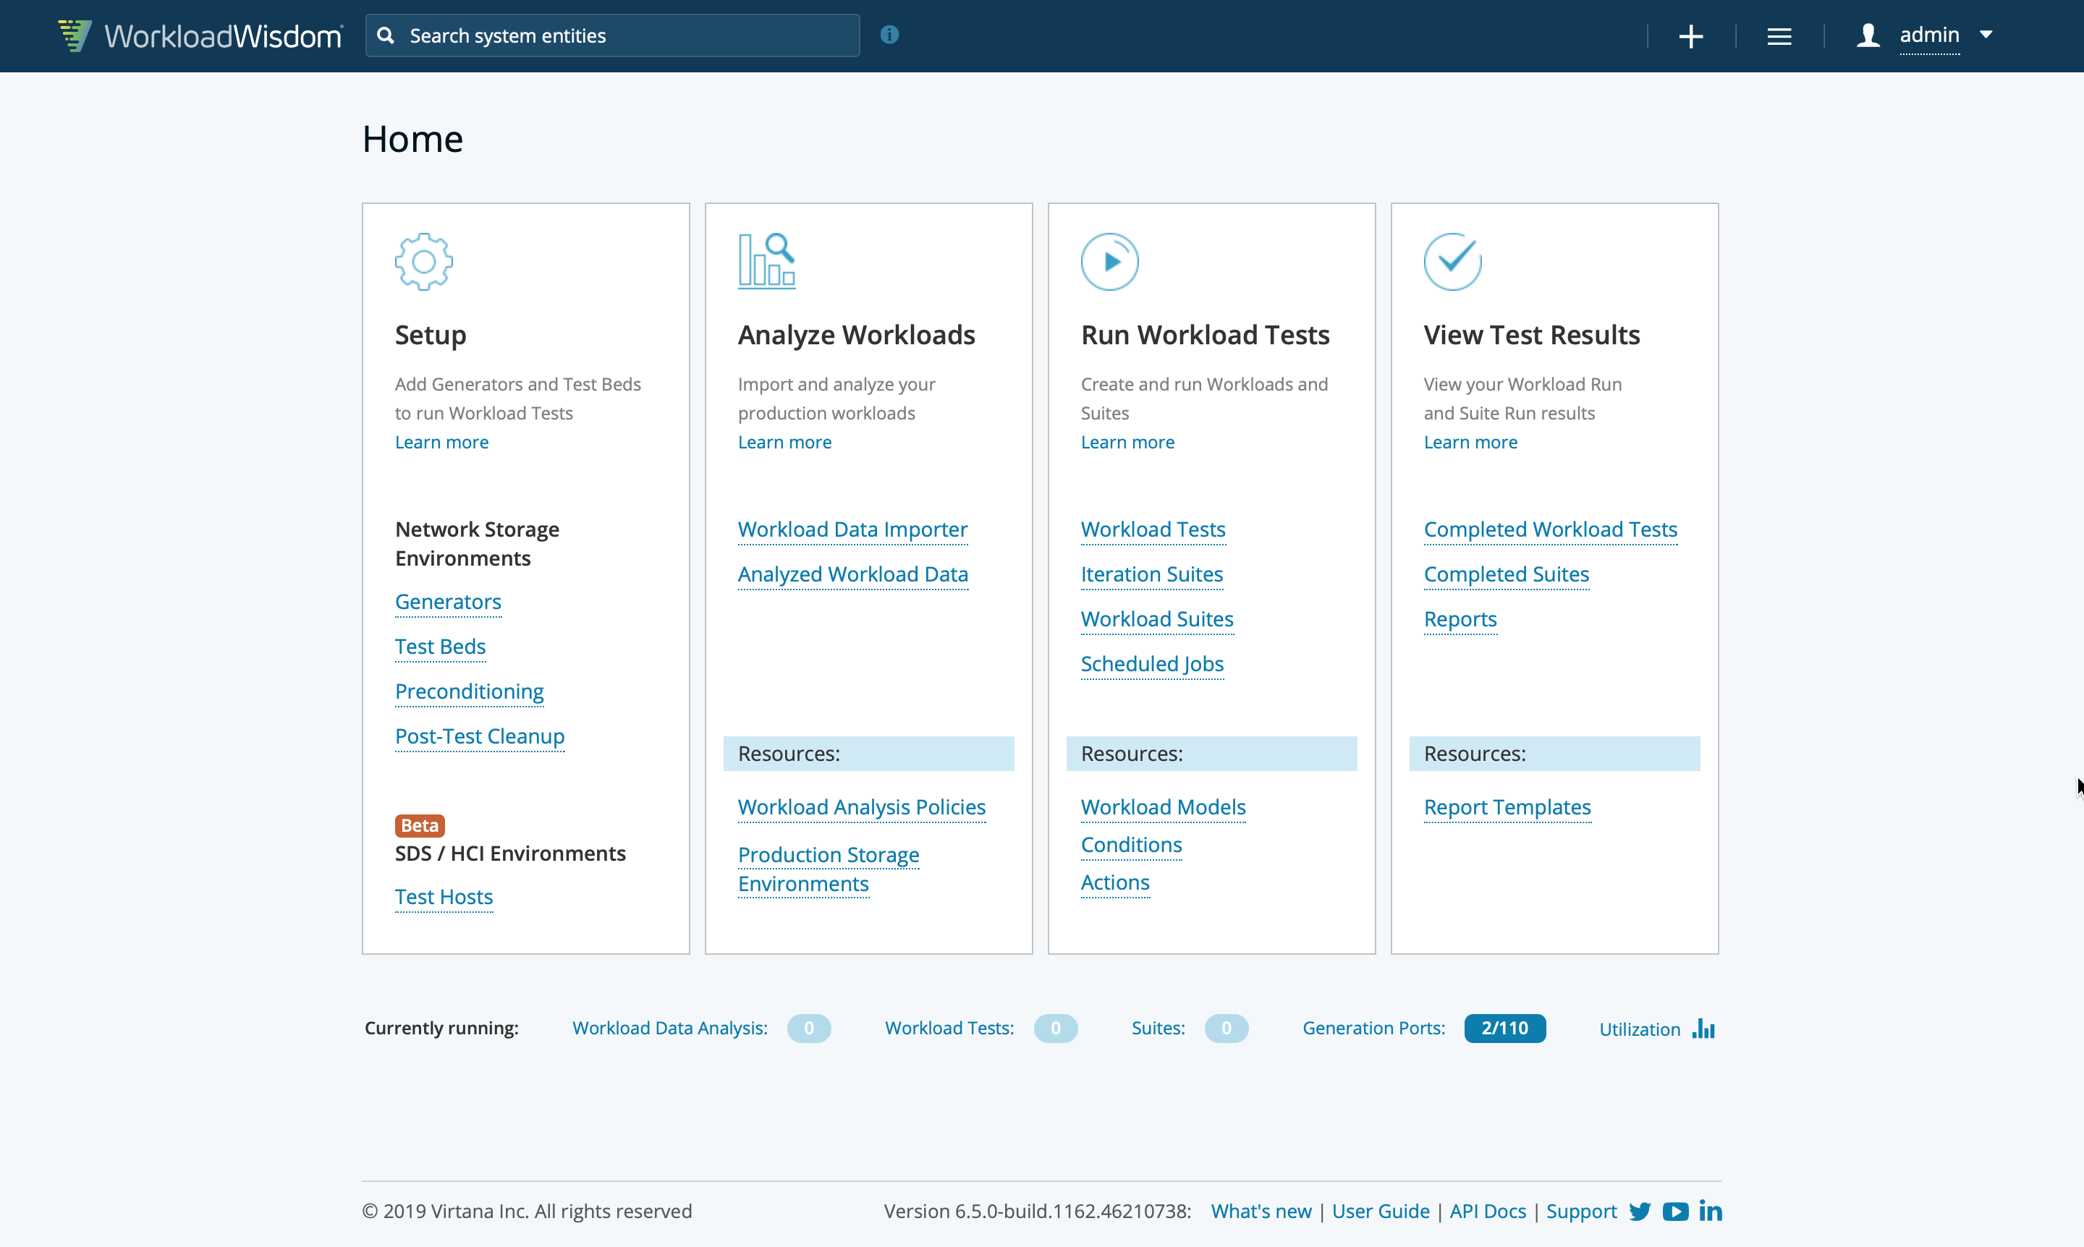Open Iteration Suites
The image size is (2084, 1247).
pos(1152,574)
